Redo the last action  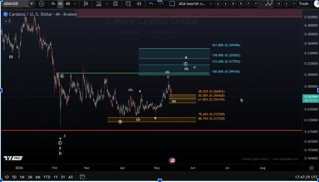pyautogui.click(x=161, y=4)
